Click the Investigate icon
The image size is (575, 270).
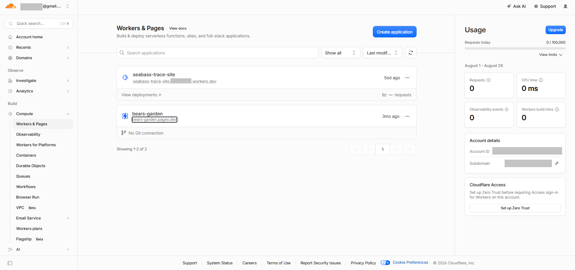[10, 81]
